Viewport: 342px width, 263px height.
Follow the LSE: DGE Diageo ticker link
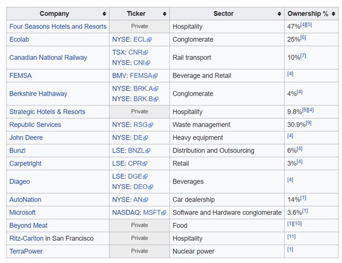(x=127, y=177)
